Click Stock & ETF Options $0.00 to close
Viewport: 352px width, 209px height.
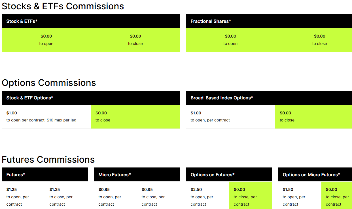(135, 117)
